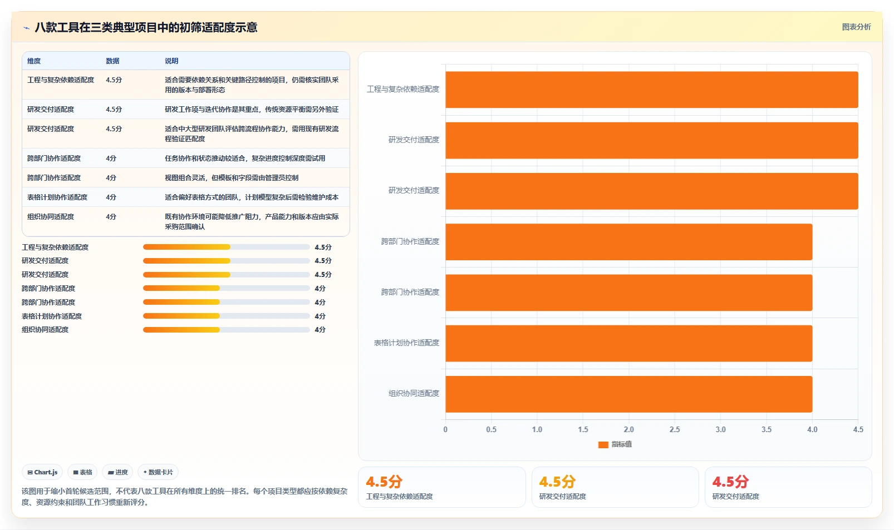Click the 维度 column header
894x530 pixels.
(x=34, y=61)
